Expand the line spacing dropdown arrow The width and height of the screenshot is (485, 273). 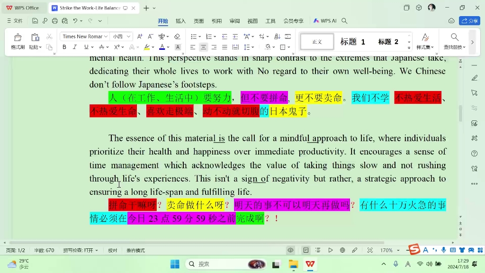coord(253,47)
